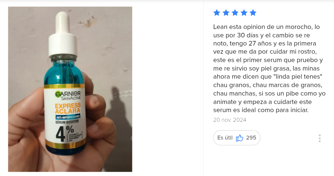Select the second rating star
The width and height of the screenshot is (334, 176).
(226, 13)
